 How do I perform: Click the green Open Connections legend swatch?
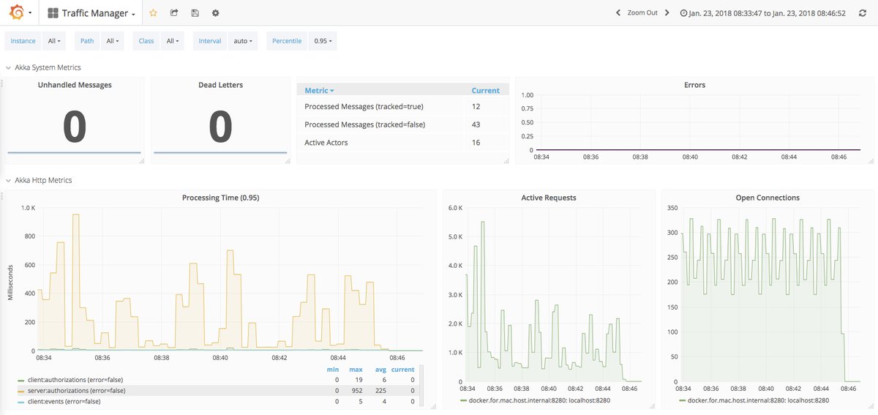tap(683, 400)
